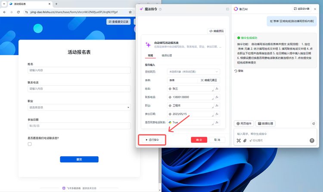This screenshot has height=192, width=323.
Task: Click the browser forward arrow
Action: 11,12
